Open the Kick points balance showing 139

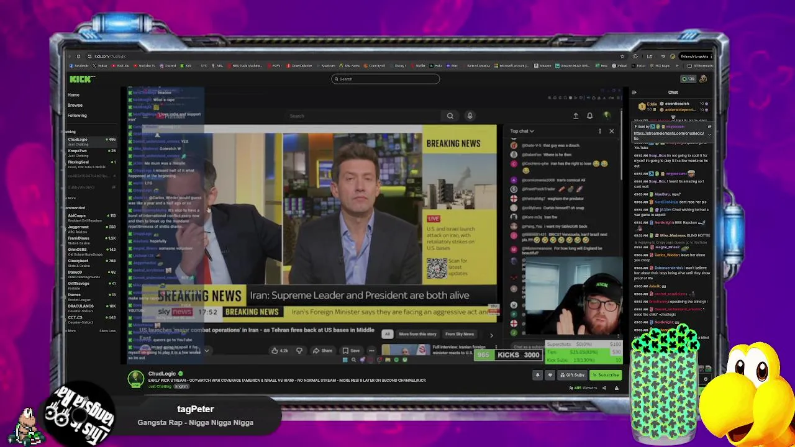688,79
